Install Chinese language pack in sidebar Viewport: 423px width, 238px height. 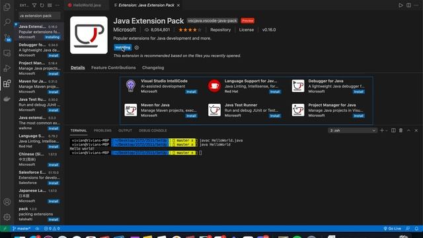(54, 165)
